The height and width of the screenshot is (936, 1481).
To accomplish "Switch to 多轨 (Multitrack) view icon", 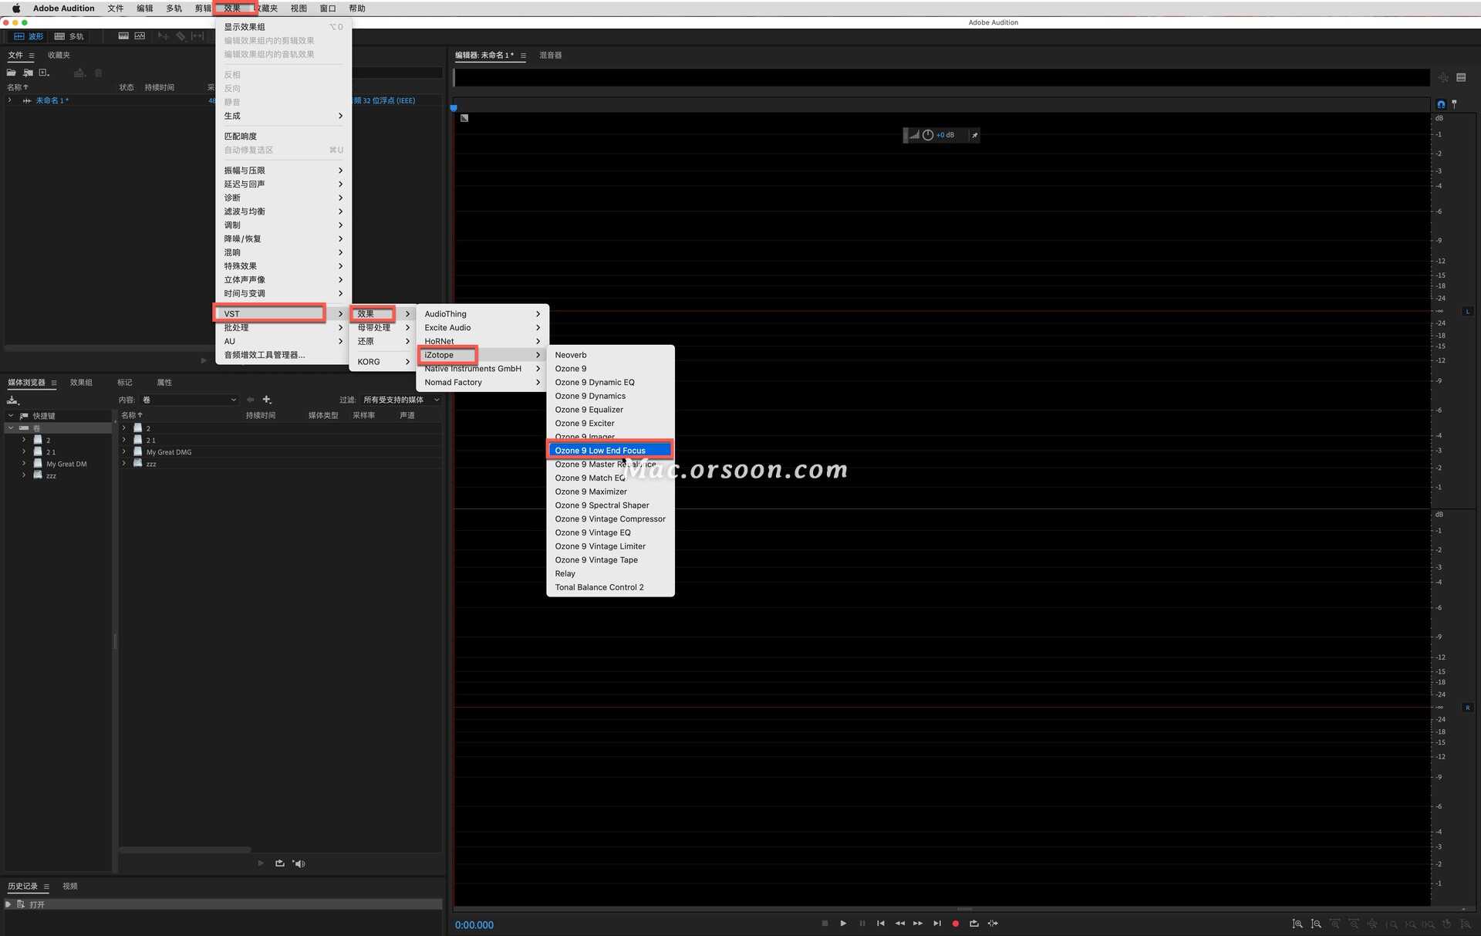I will click(69, 35).
